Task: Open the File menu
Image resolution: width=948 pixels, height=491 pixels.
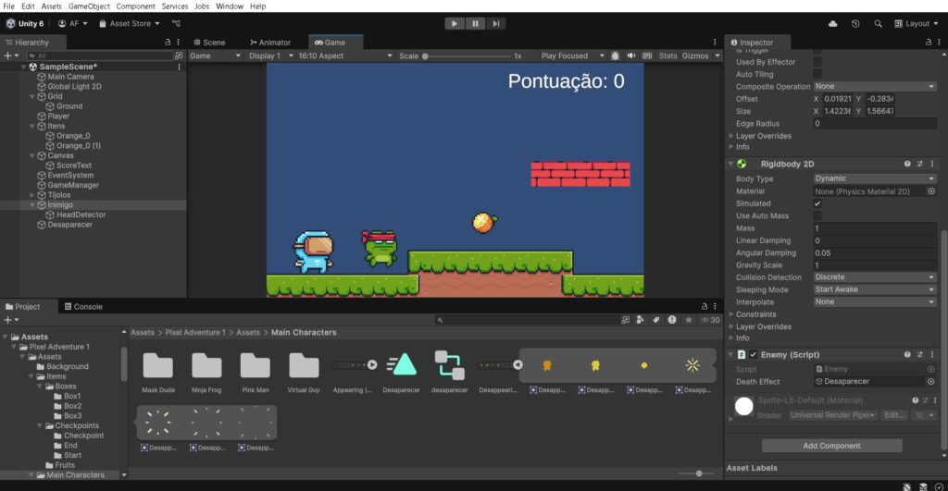Action: click(x=9, y=6)
